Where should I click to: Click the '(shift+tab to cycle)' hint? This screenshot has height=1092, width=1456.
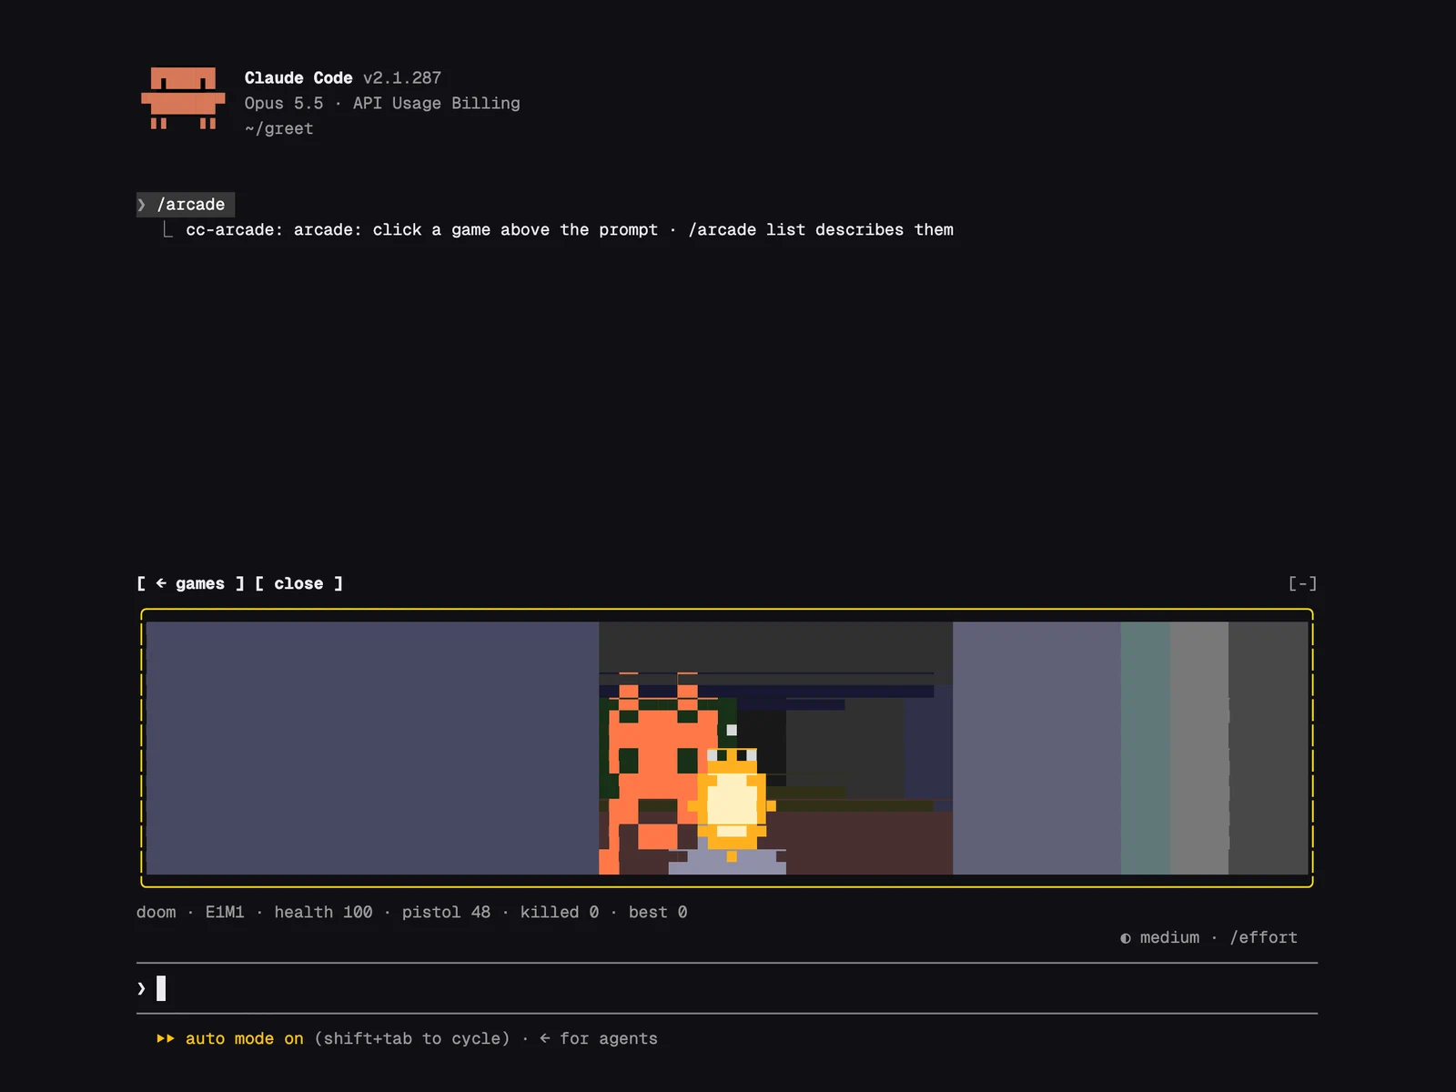[412, 1038]
